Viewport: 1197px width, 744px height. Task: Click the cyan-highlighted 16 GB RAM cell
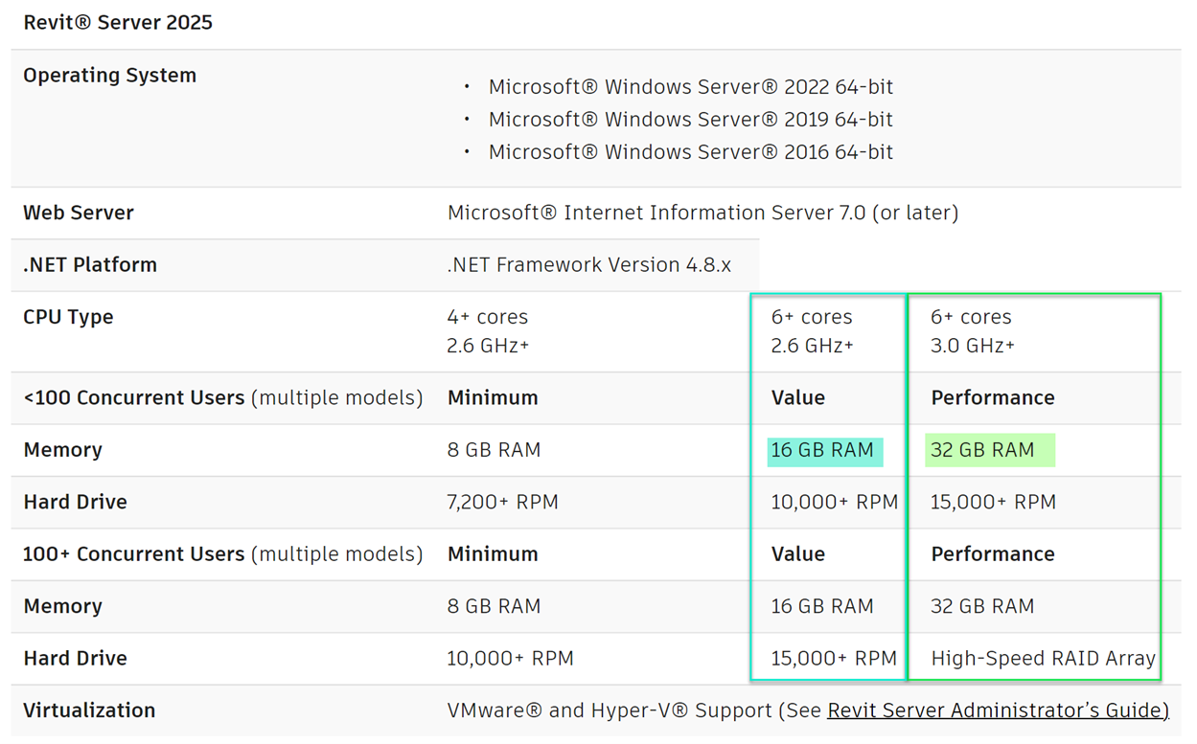(822, 450)
